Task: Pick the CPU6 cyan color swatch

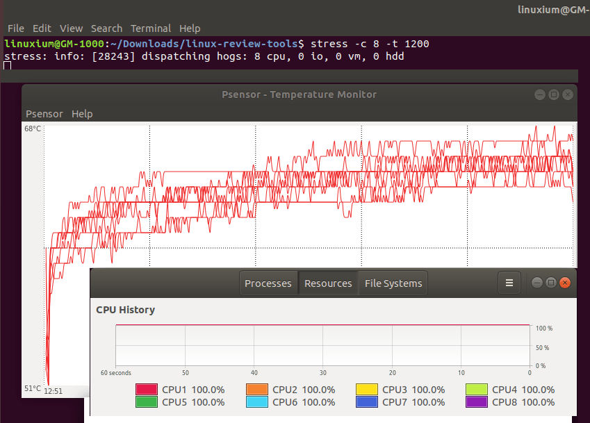Action: point(257,402)
